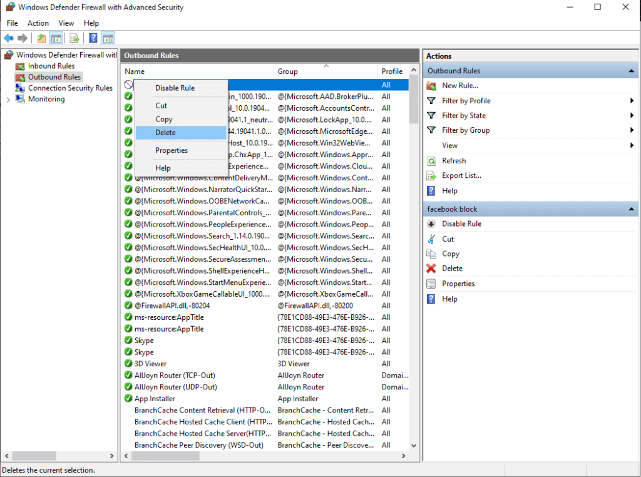
Task: Collapse the facebook block actions section
Action: (631, 209)
